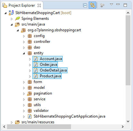Click the horizontal scrollbar right arrow

pyautogui.click(x=123, y=127)
